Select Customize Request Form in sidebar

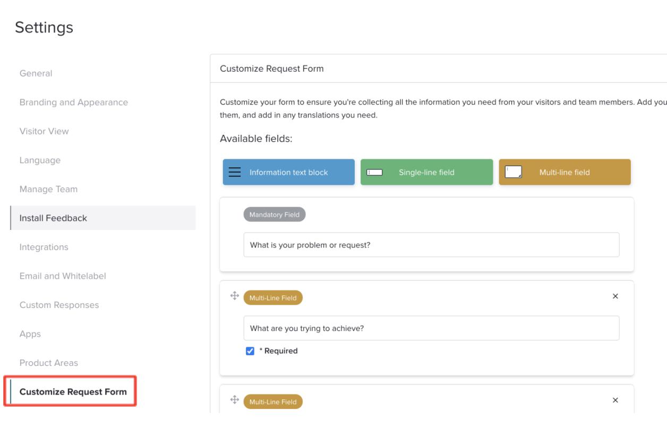[73, 392]
